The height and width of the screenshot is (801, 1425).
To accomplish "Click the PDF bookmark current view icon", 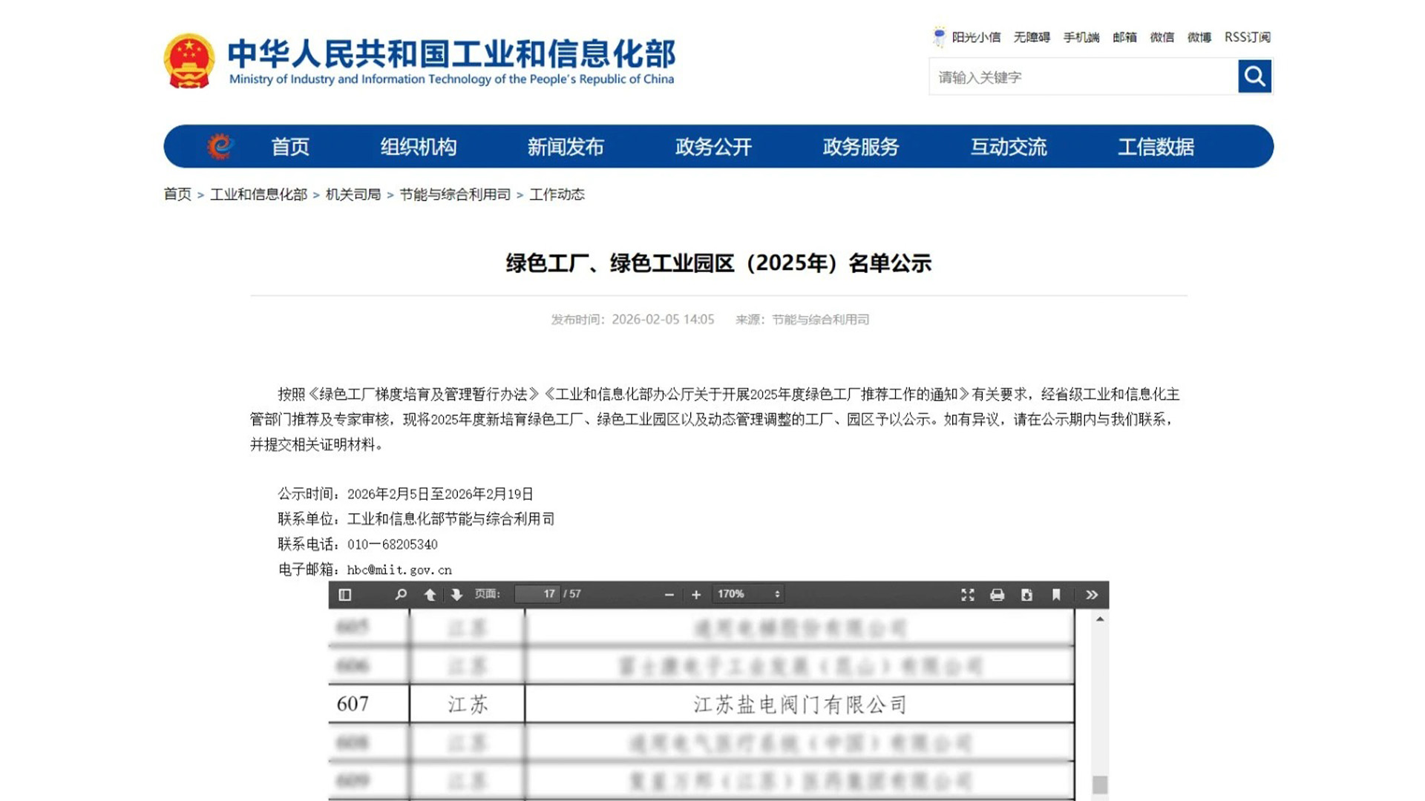I will (x=1056, y=595).
